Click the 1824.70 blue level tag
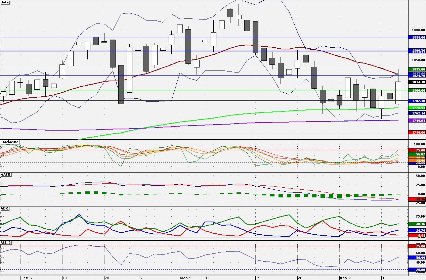This screenshot has width=426, height=280. [x=417, y=76]
